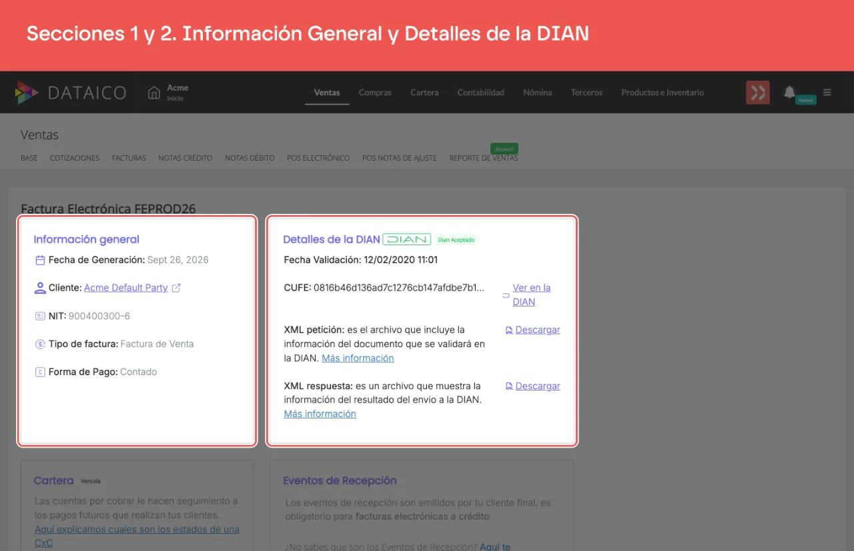Switch to the Compras tab
This screenshot has width=854, height=551.
(375, 93)
